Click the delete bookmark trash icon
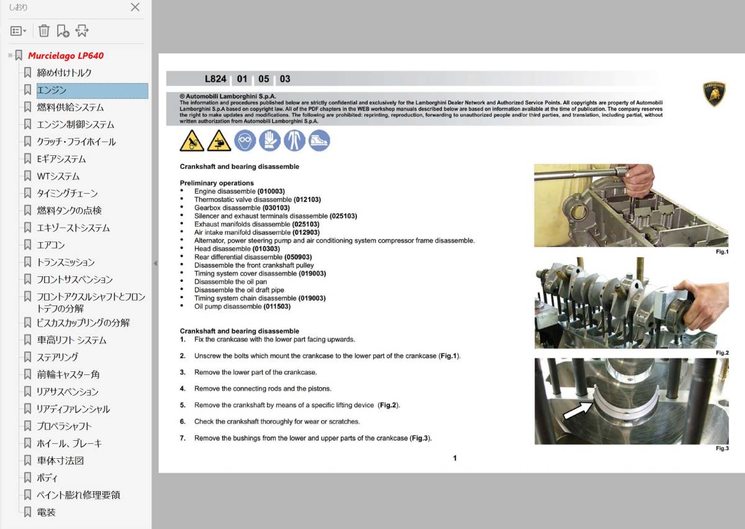The width and height of the screenshot is (745, 529). [44, 30]
